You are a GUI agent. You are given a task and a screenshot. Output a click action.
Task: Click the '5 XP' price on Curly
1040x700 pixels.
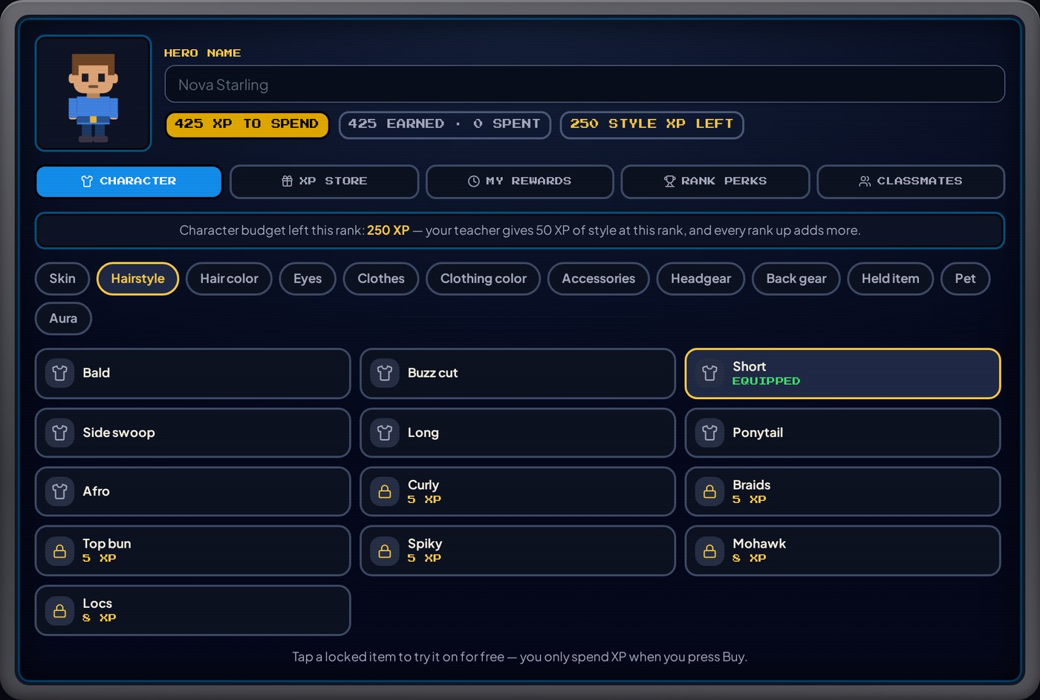pos(424,499)
